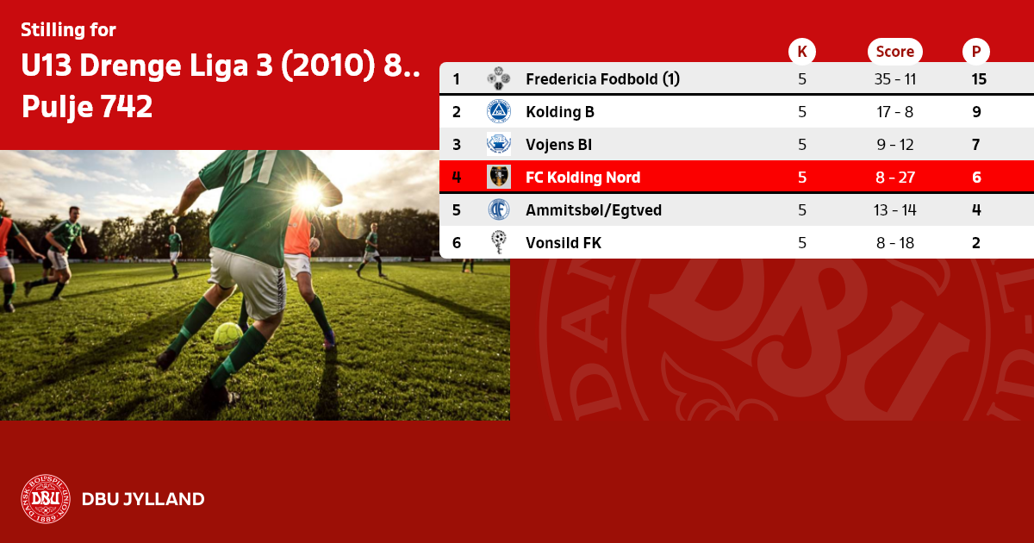Select the highlighted FC Kolding Nord row
The width and height of the screenshot is (1034, 543).
click(737, 178)
